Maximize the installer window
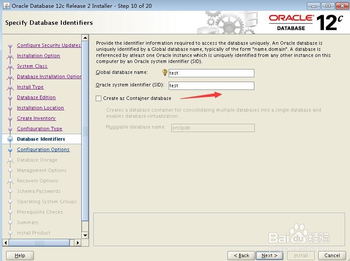350x261 pixels. point(328,6)
